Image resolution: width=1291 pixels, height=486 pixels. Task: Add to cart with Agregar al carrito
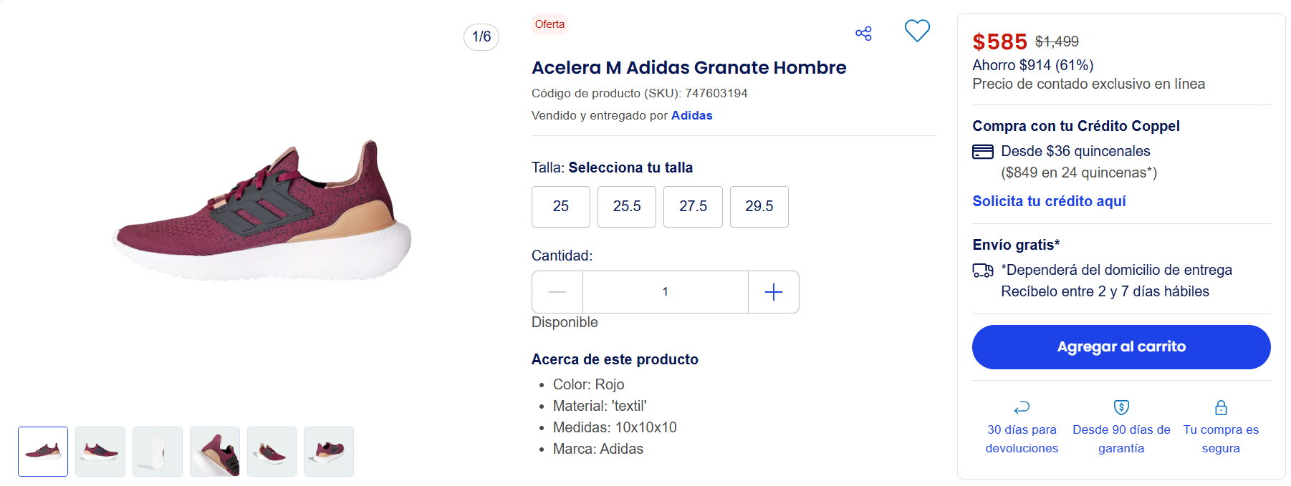[x=1121, y=347]
